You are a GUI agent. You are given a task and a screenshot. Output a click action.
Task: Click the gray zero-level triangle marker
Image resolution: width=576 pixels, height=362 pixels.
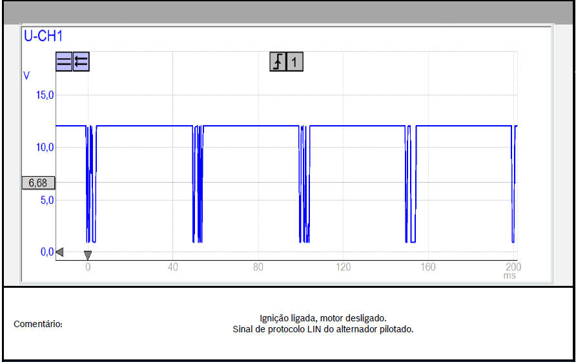point(59,252)
